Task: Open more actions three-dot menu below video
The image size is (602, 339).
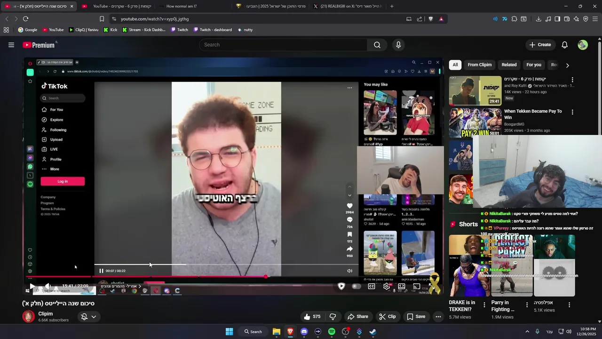Action: [x=438, y=316]
